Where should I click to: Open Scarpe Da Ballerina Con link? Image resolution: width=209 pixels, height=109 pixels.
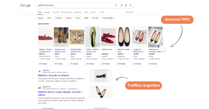click(139, 51)
